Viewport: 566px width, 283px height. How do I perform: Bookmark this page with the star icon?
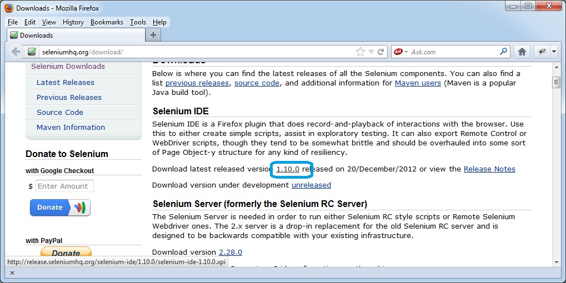(360, 52)
